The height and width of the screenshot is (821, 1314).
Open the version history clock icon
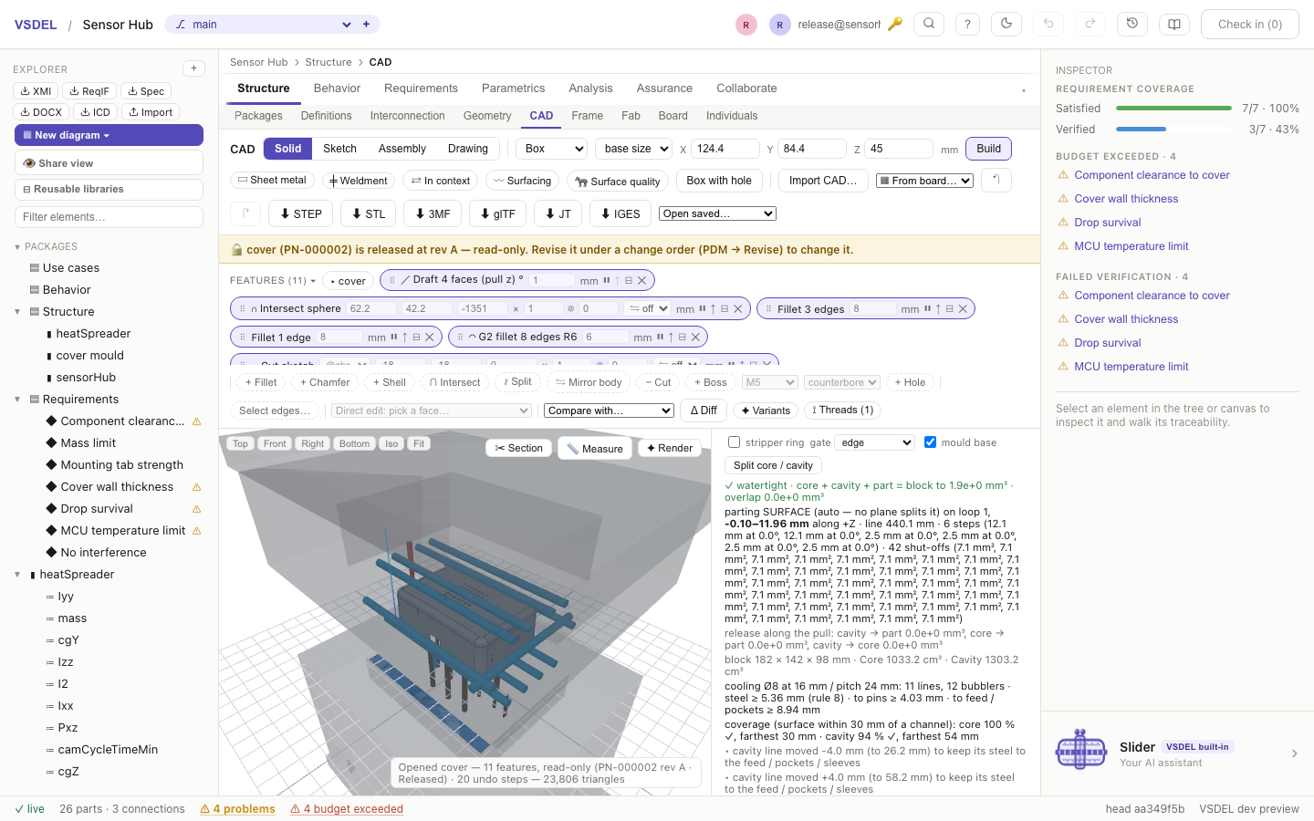click(x=1132, y=25)
